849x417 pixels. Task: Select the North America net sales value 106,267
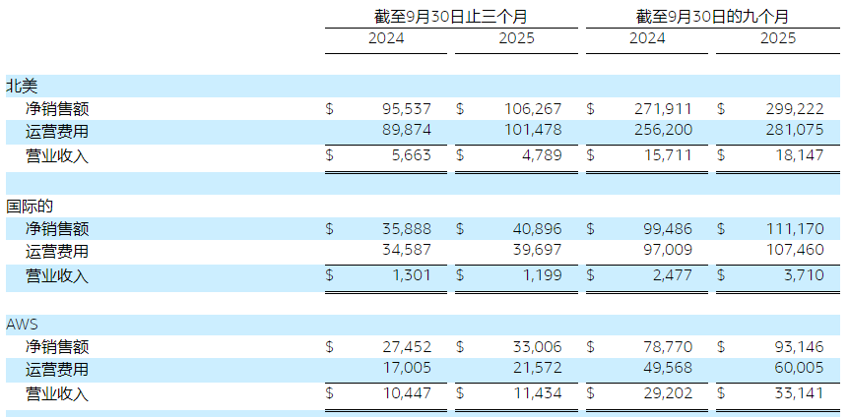[x=532, y=108]
